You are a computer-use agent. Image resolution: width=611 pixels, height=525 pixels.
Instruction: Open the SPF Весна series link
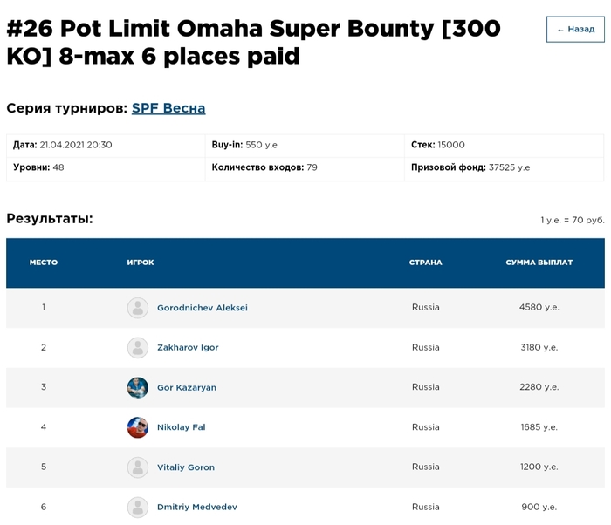(x=168, y=109)
